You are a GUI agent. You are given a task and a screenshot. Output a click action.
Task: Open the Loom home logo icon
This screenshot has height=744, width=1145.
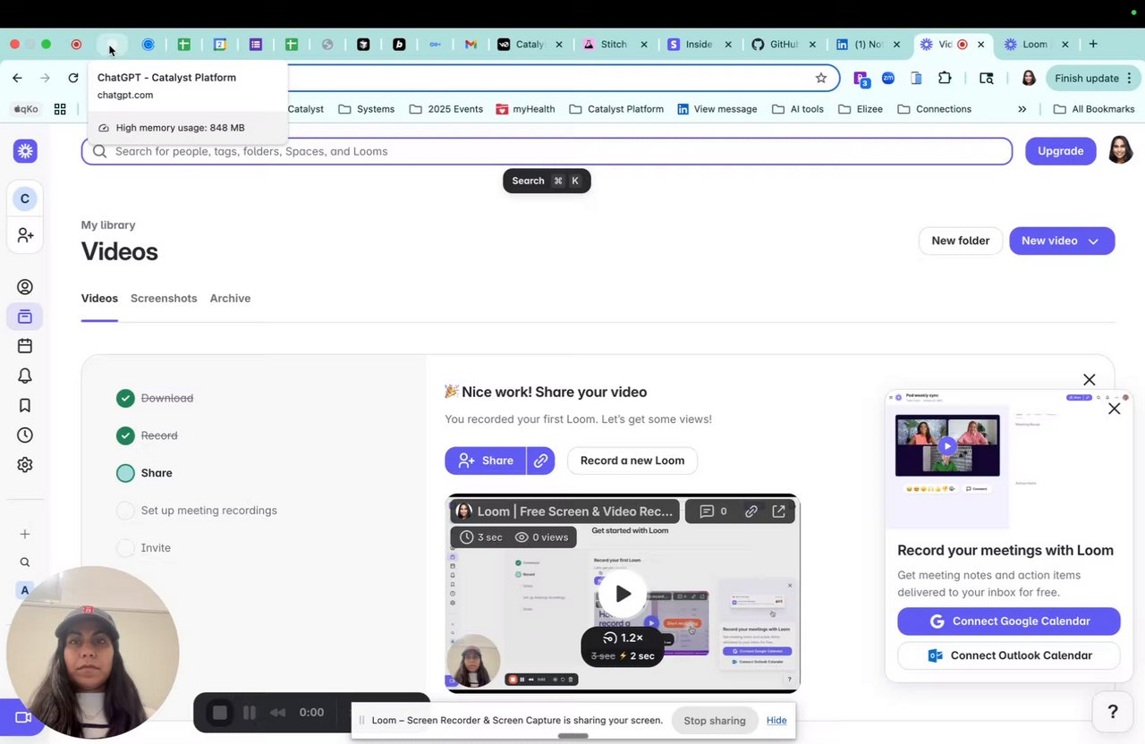coord(25,151)
